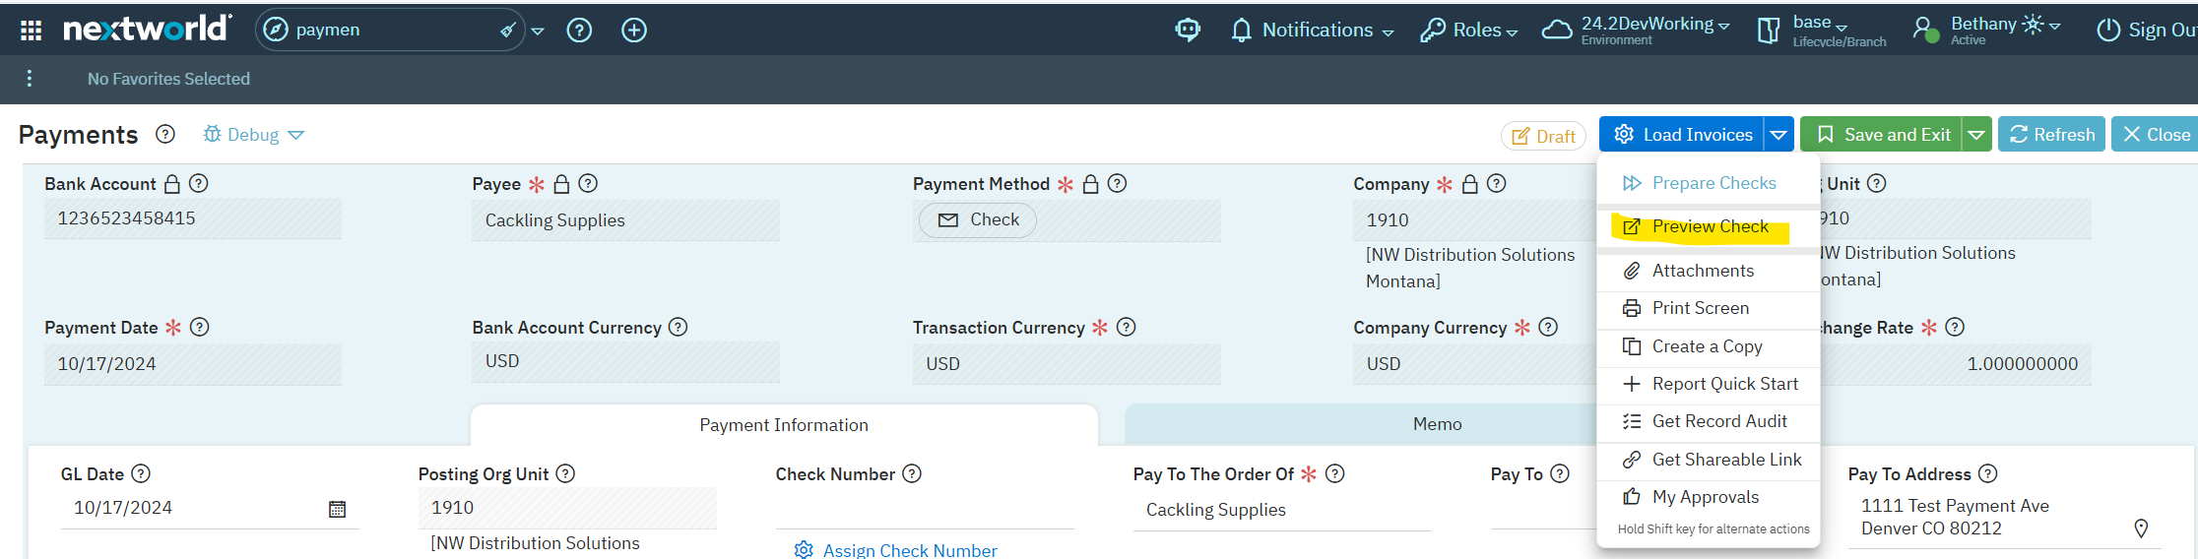Expand the Save and Exit arrow options
The width and height of the screenshot is (2198, 559).
(1976, 135)
